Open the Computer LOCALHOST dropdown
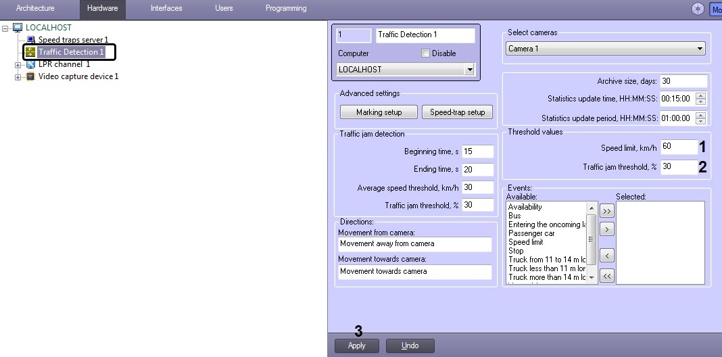 click(x=469, y=70)
